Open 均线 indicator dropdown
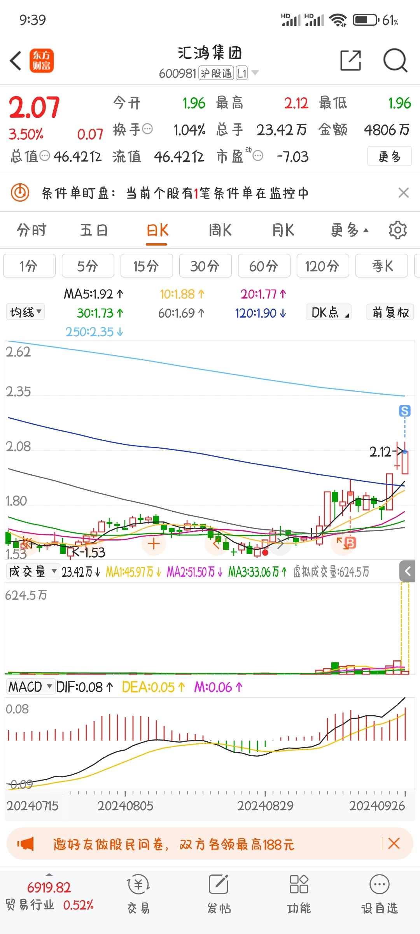Image resolution: width=420 pixels, height=934 pixels. pyautogui.click(x=25, y=312)
